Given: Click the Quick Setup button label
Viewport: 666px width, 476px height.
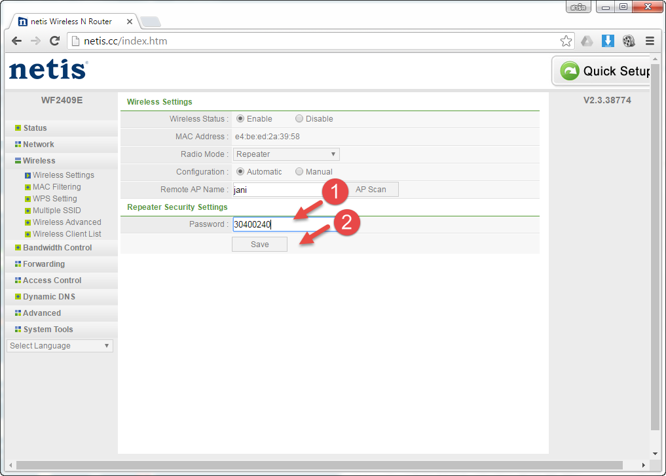Looking at the screenshot, I should pos(616,71).
